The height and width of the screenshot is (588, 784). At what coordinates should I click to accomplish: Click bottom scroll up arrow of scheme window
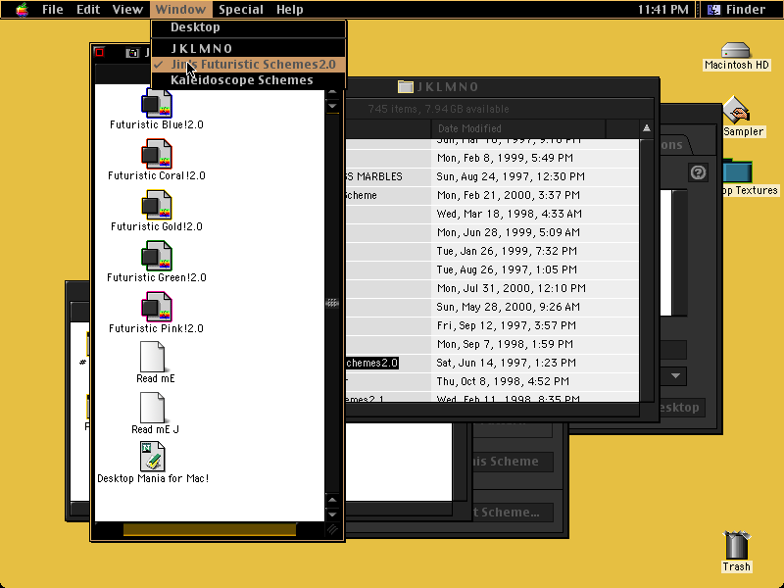332,500
